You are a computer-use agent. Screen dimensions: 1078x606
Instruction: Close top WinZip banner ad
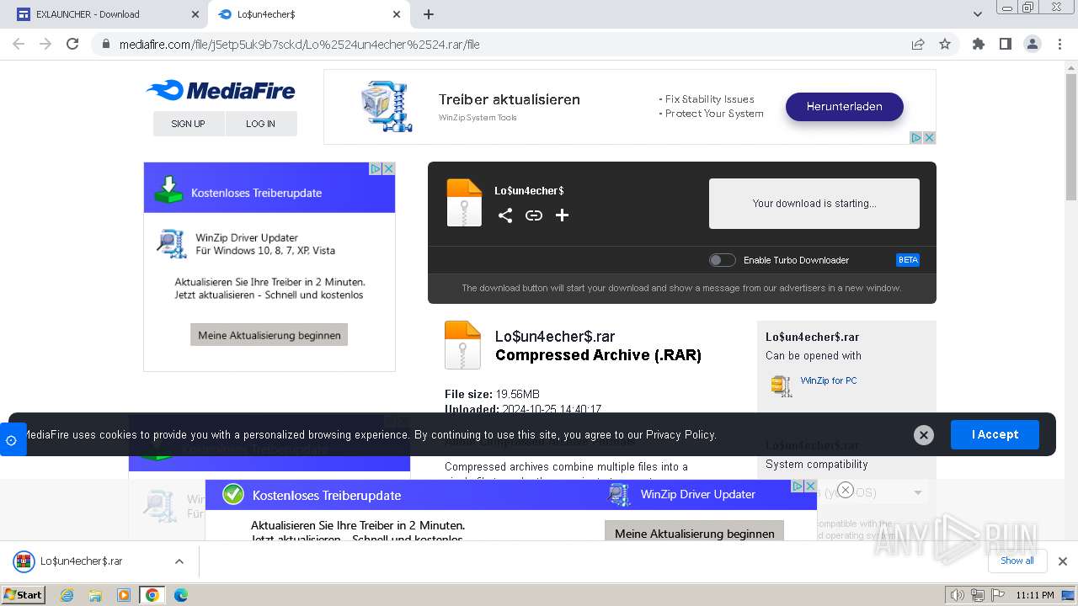click(930, 137)
